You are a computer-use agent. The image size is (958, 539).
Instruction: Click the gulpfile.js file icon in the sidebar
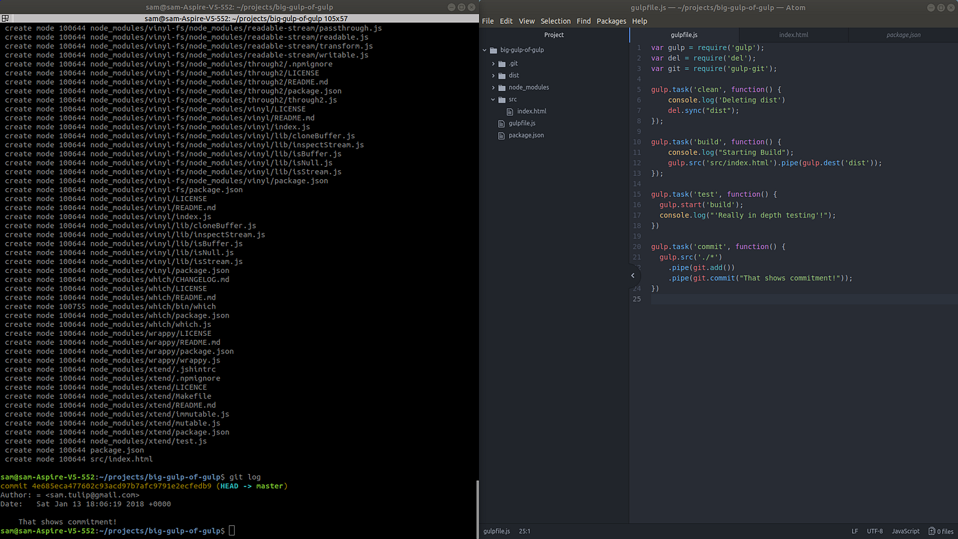(x=501, y=123)
